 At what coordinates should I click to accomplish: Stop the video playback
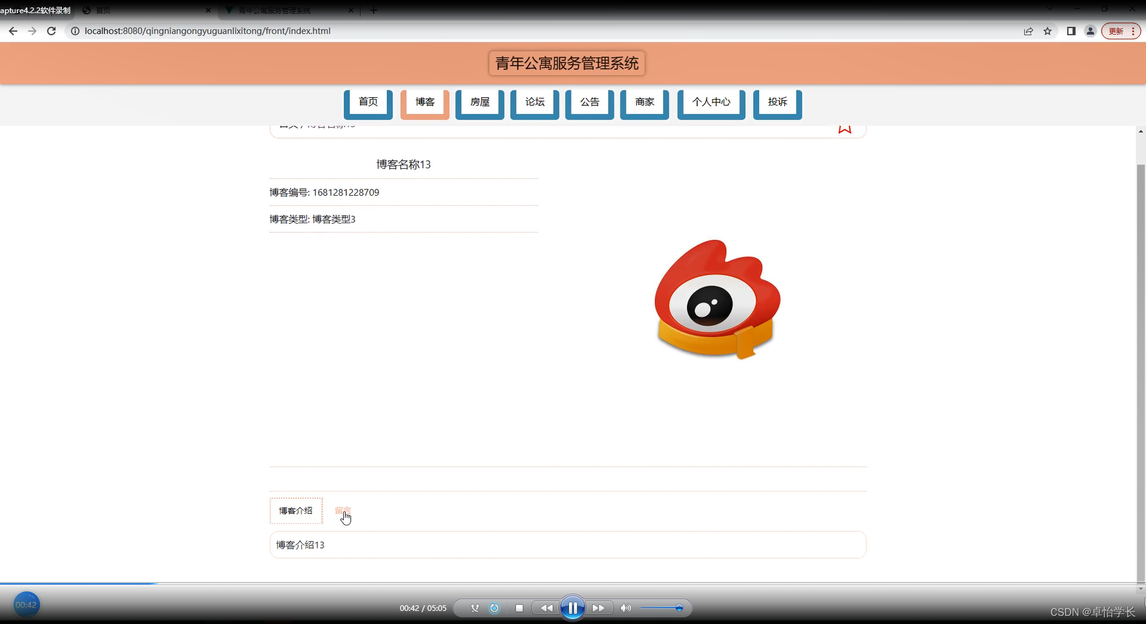pos(519,608)
